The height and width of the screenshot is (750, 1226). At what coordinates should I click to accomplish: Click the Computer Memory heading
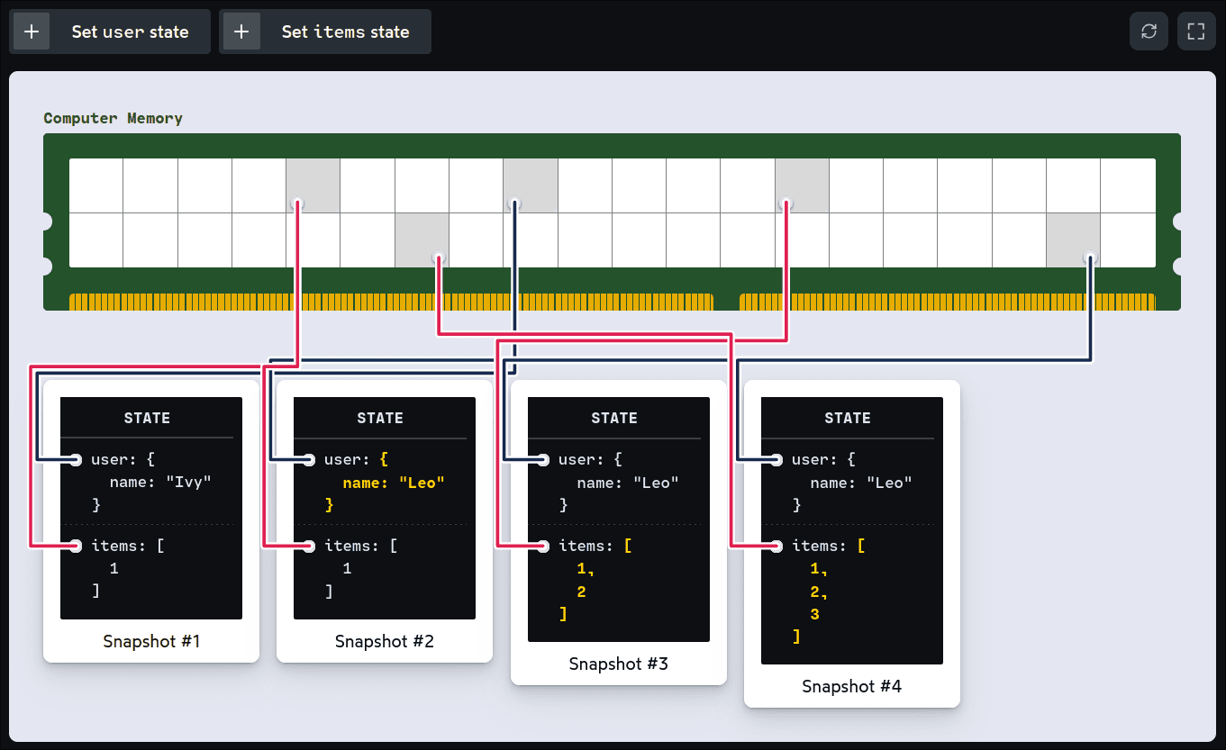point(114,118)
